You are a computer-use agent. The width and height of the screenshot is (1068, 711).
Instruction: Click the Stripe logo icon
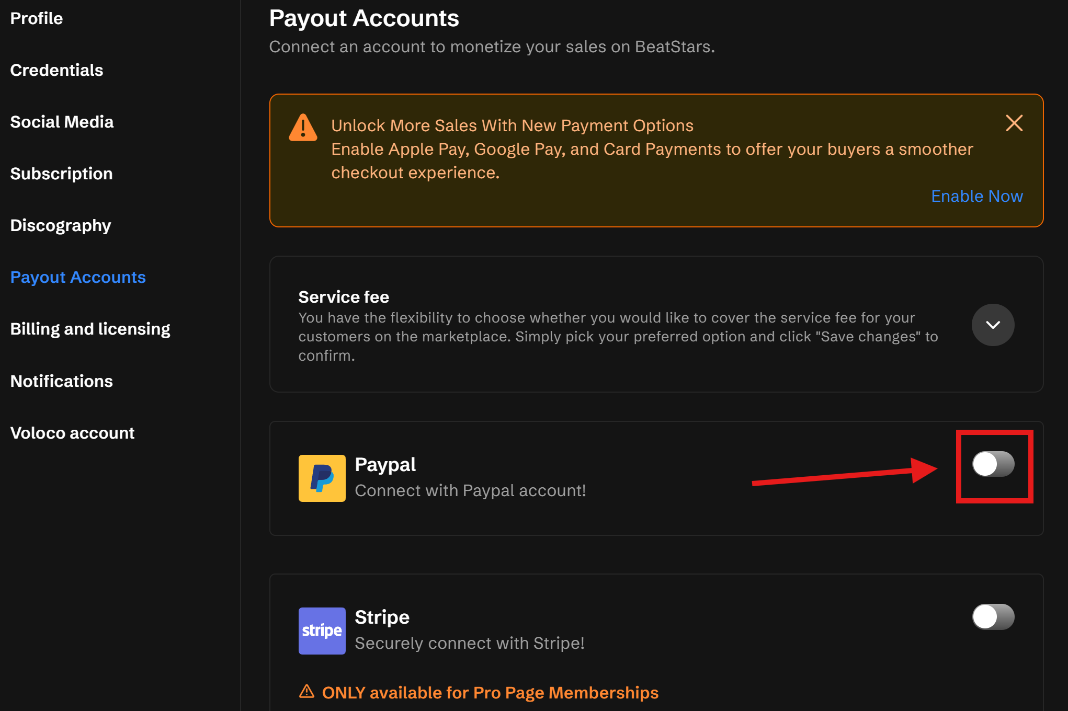[322, 630]
